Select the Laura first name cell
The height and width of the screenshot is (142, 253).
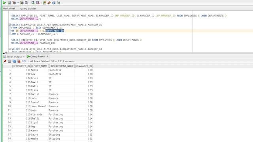click(40, 135)
